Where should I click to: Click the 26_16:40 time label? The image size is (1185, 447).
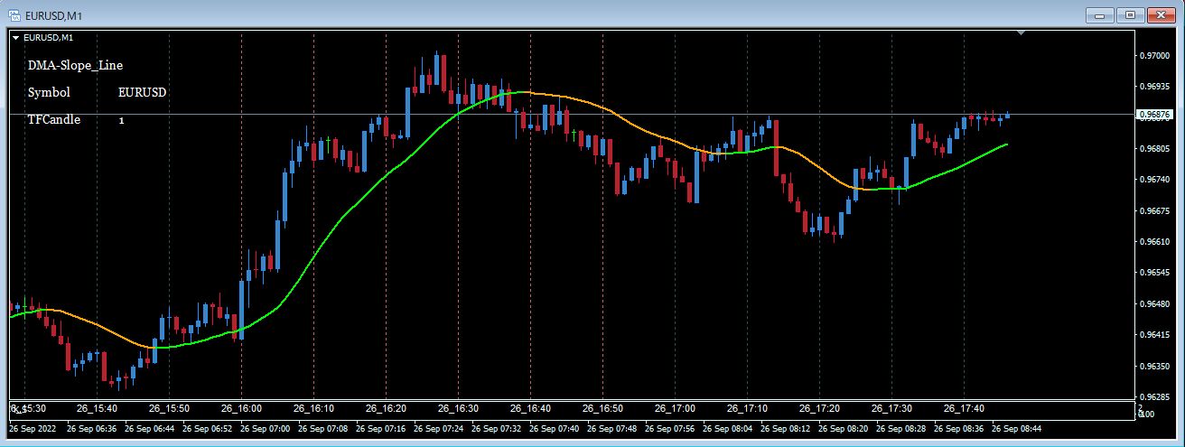coord(531,409)
